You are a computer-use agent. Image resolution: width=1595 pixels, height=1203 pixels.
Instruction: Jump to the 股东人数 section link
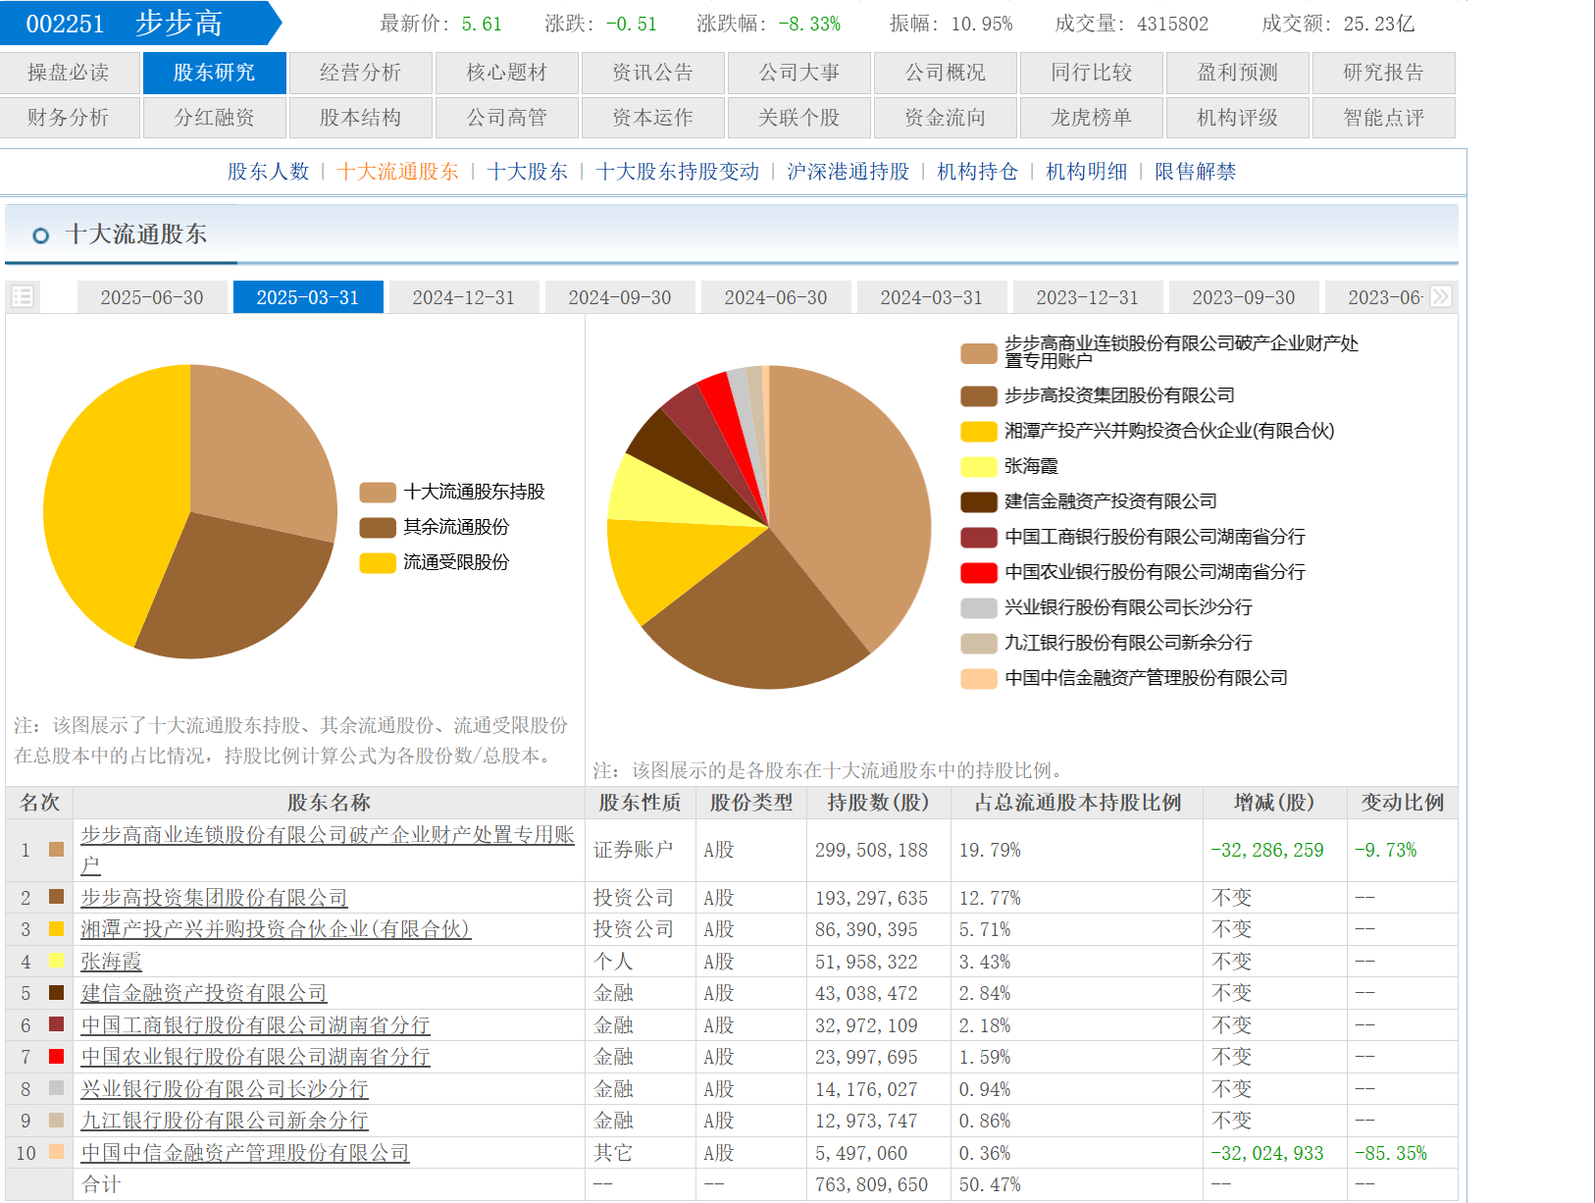(x=269, y=172)
